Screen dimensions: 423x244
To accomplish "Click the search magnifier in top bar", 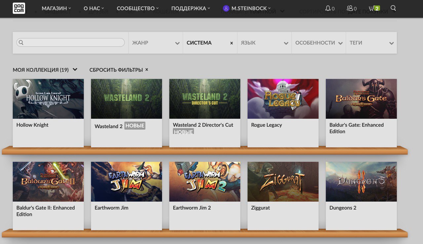I will 393,8.
